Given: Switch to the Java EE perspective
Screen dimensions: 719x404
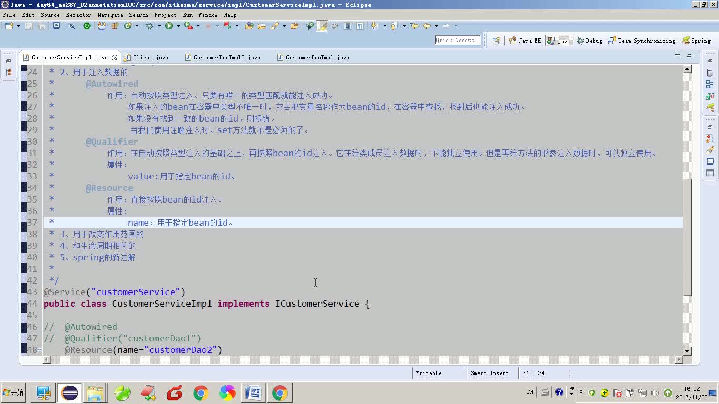Looking at the screenshot, I should 525,41.
